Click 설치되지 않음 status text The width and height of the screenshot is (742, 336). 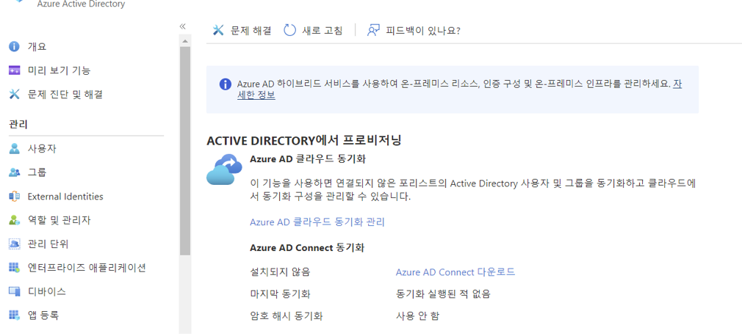pyautogui.click(x=280, y=271)
